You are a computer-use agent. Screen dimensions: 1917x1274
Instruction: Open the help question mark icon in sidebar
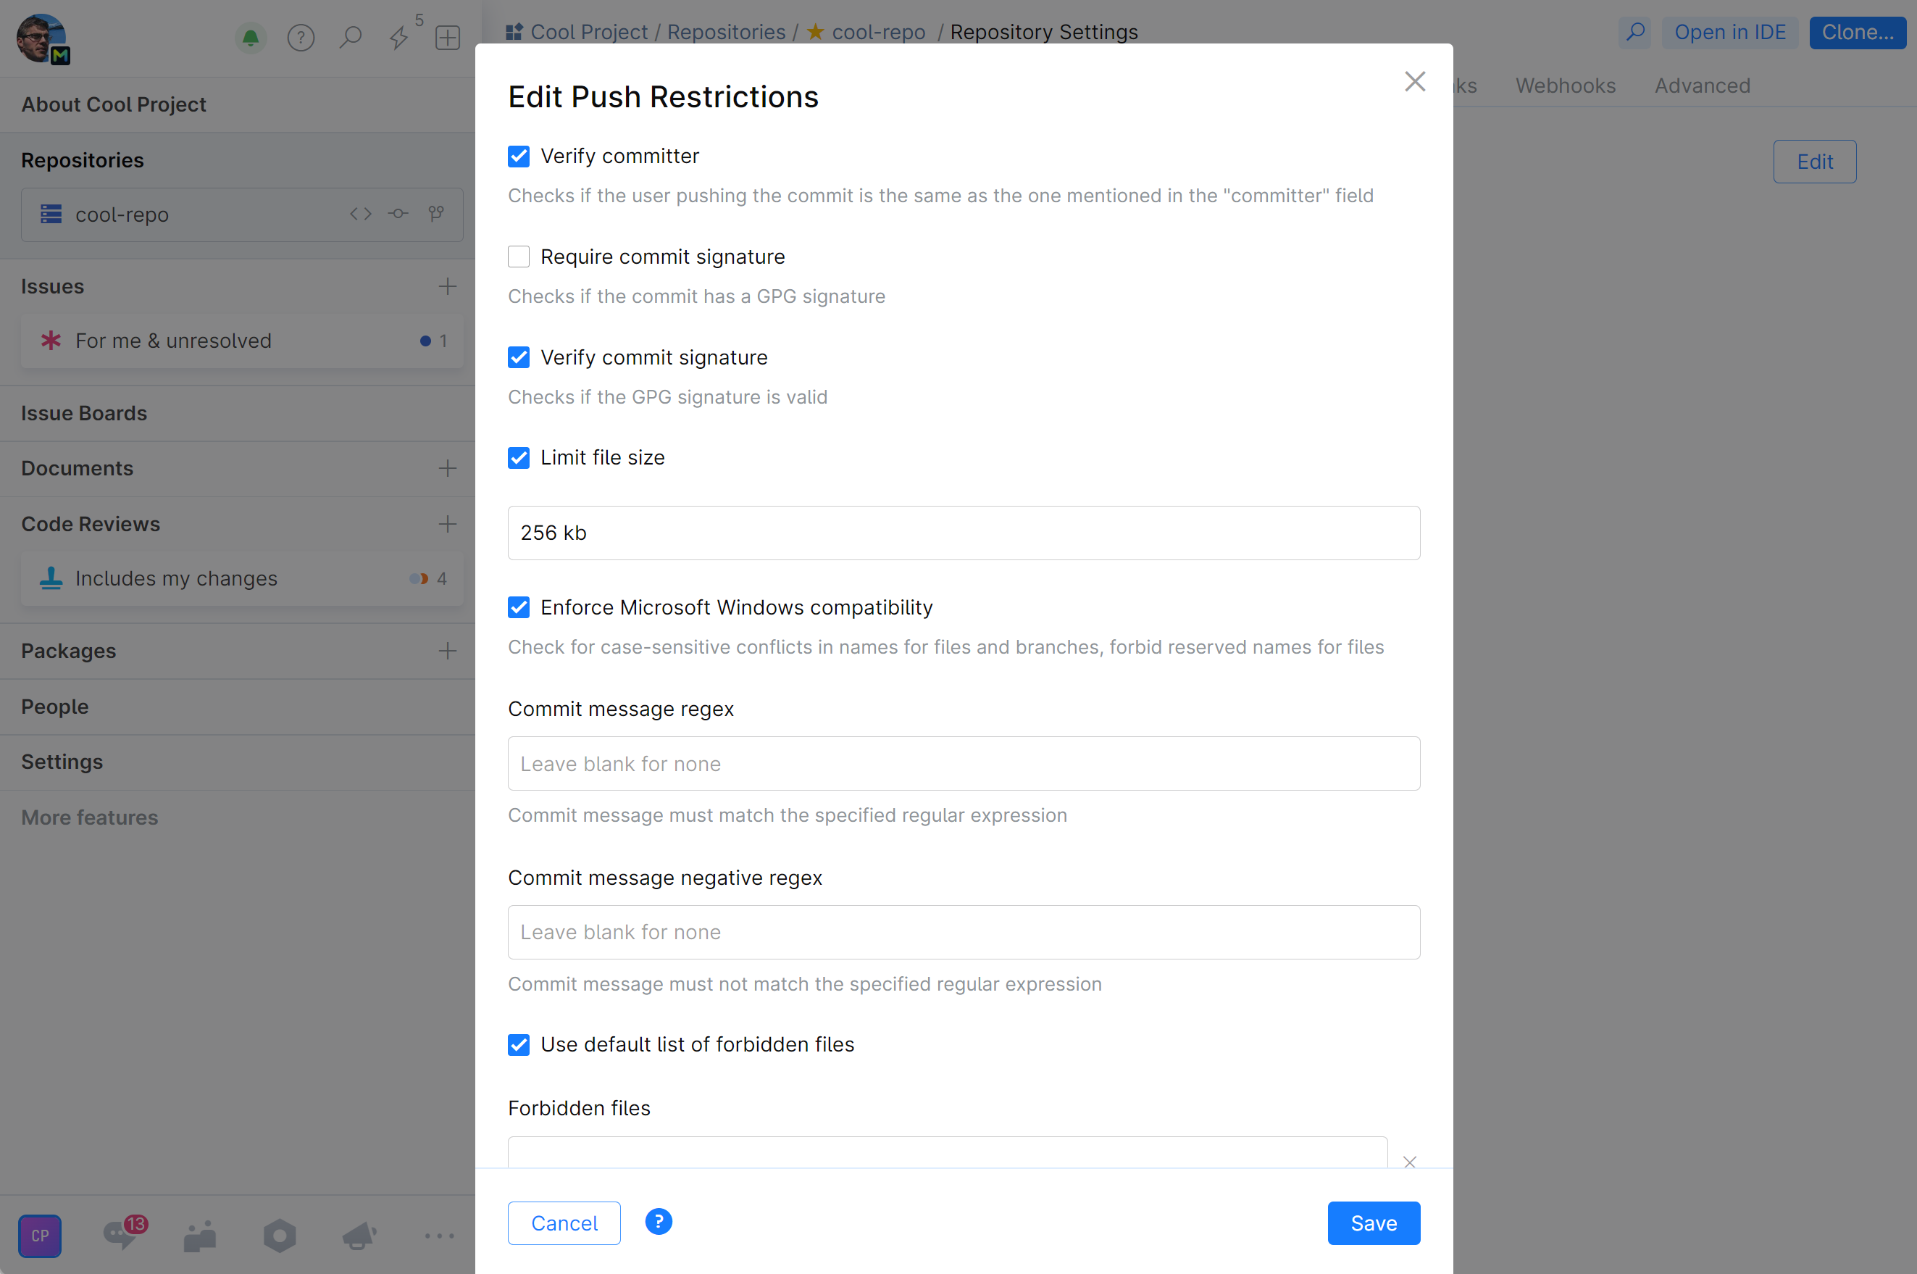(x=301, y=38)
